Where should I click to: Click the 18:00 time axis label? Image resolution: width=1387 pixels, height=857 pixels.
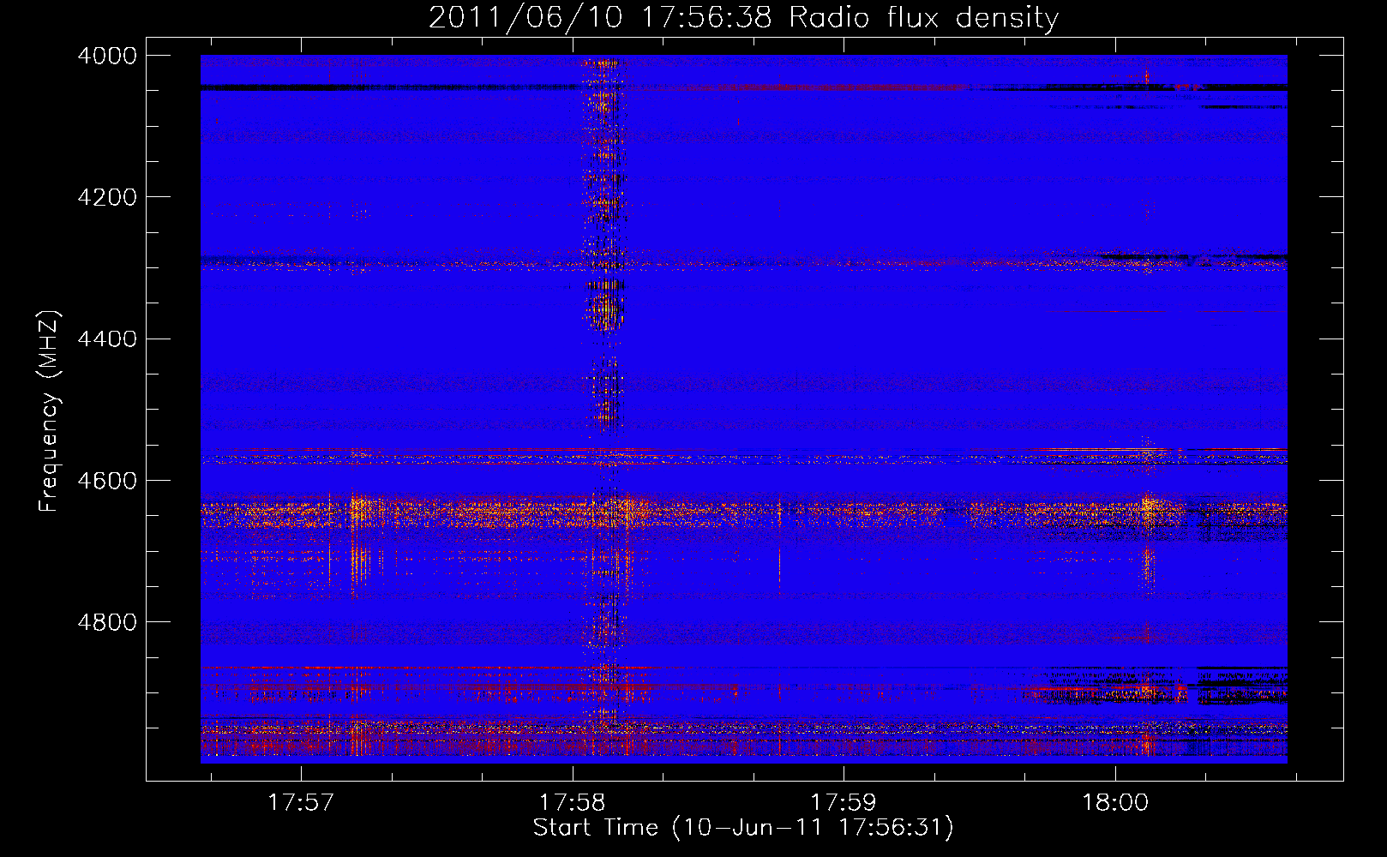[x=1114, y=803]
